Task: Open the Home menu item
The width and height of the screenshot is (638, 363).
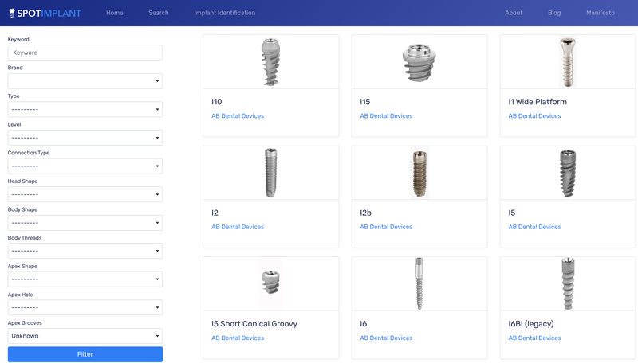Action: [x=114, y=13]
